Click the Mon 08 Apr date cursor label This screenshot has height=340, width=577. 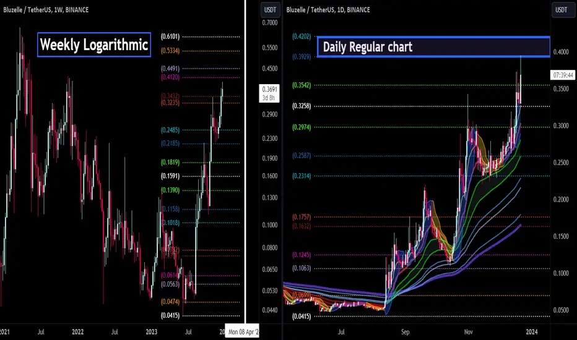coord(243,332)
